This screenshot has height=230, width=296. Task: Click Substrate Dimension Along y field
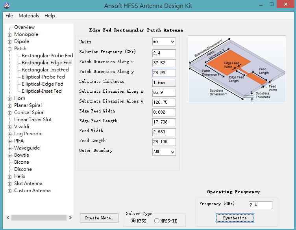coord(164,102)
